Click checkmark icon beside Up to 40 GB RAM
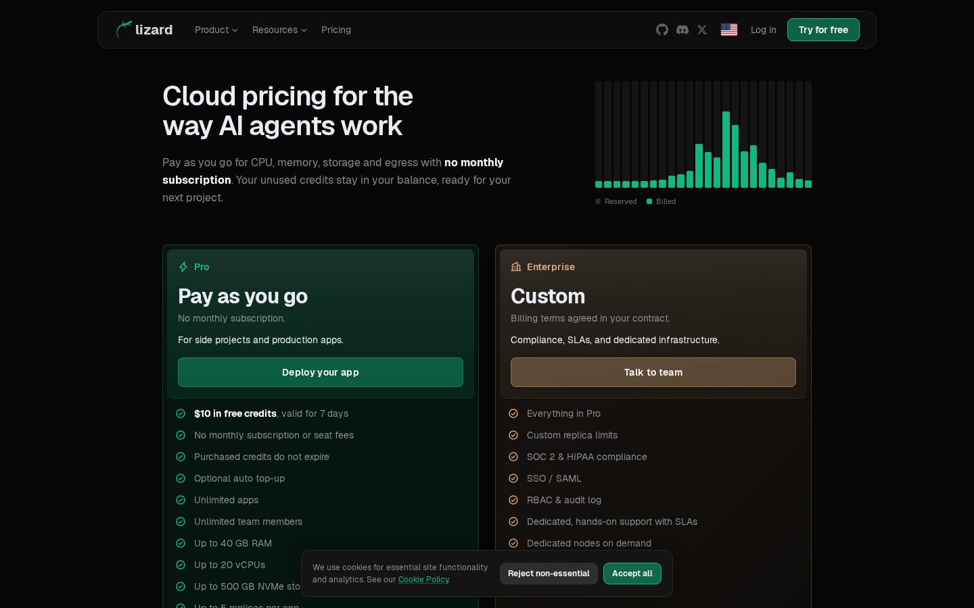Image resolution: width=974 pixels, height=608 pixels. (x=181, y=543)
